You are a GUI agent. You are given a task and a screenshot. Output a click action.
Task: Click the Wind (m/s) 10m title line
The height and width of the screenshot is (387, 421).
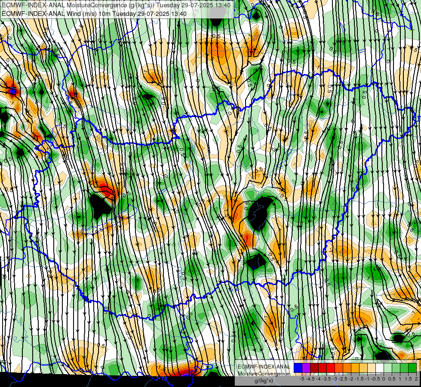94,14
